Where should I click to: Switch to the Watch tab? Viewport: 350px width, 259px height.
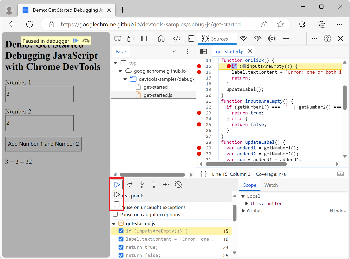271,185
